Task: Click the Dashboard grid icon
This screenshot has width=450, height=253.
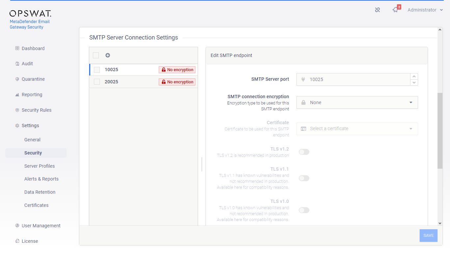Action: pyautogui.click(x=17, y=48)
